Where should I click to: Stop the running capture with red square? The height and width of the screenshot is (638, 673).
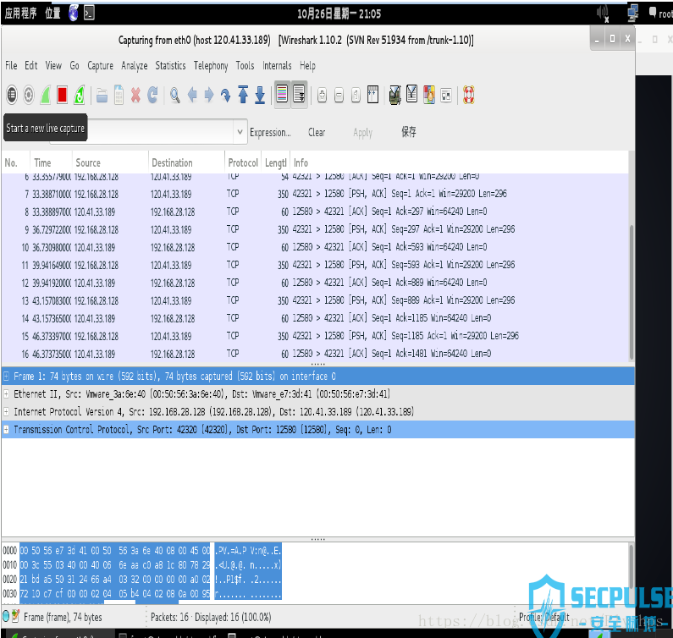click(63, 95)
